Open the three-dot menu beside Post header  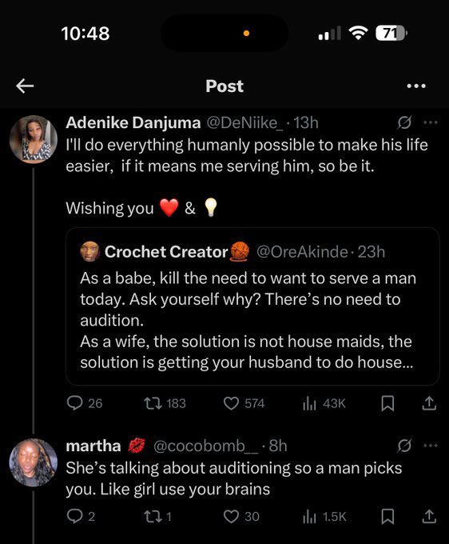(416, 86)
